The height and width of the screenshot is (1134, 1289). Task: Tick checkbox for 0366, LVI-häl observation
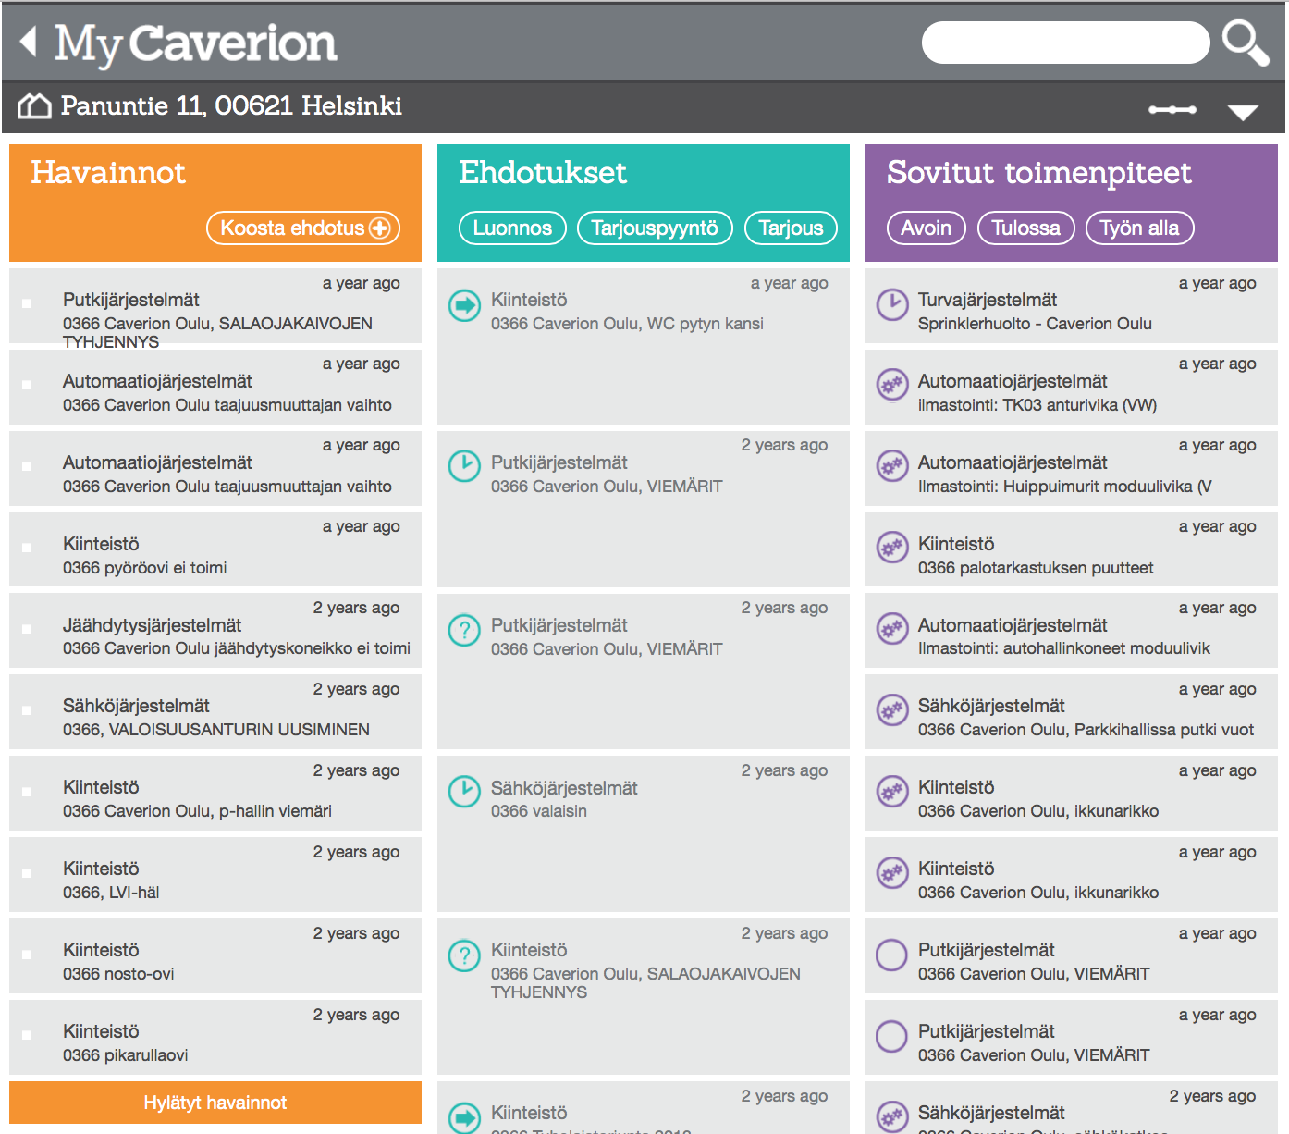(x=27, y=873)
